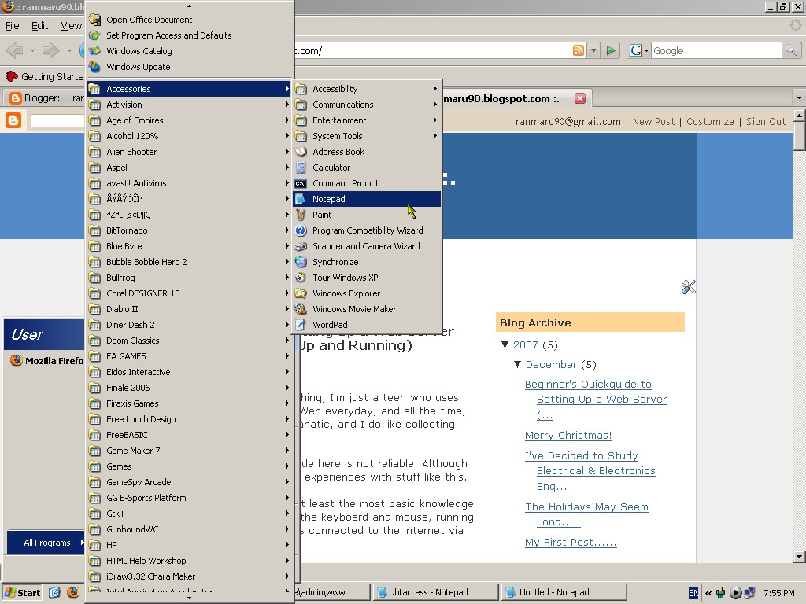Click the Google search magnifier icon
This screenshot has width=806, height=604.
point(790,50)
